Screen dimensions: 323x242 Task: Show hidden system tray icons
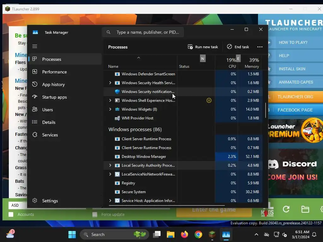(x=256, y=234)
